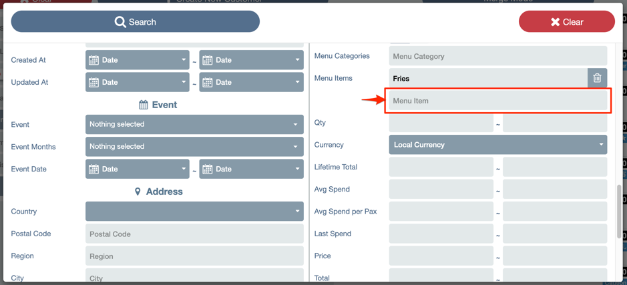The image size is (627, 285).
Task: Click the City input field
Action: pos(194,276)
